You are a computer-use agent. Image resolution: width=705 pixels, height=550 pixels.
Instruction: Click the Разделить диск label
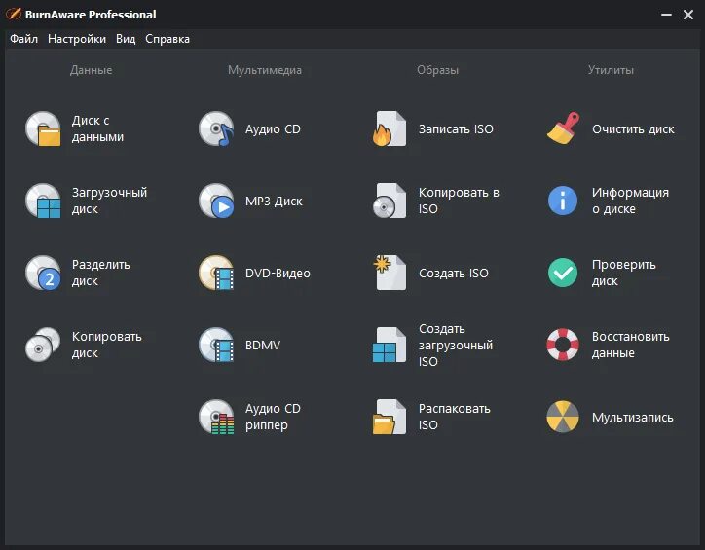(100, 273)
